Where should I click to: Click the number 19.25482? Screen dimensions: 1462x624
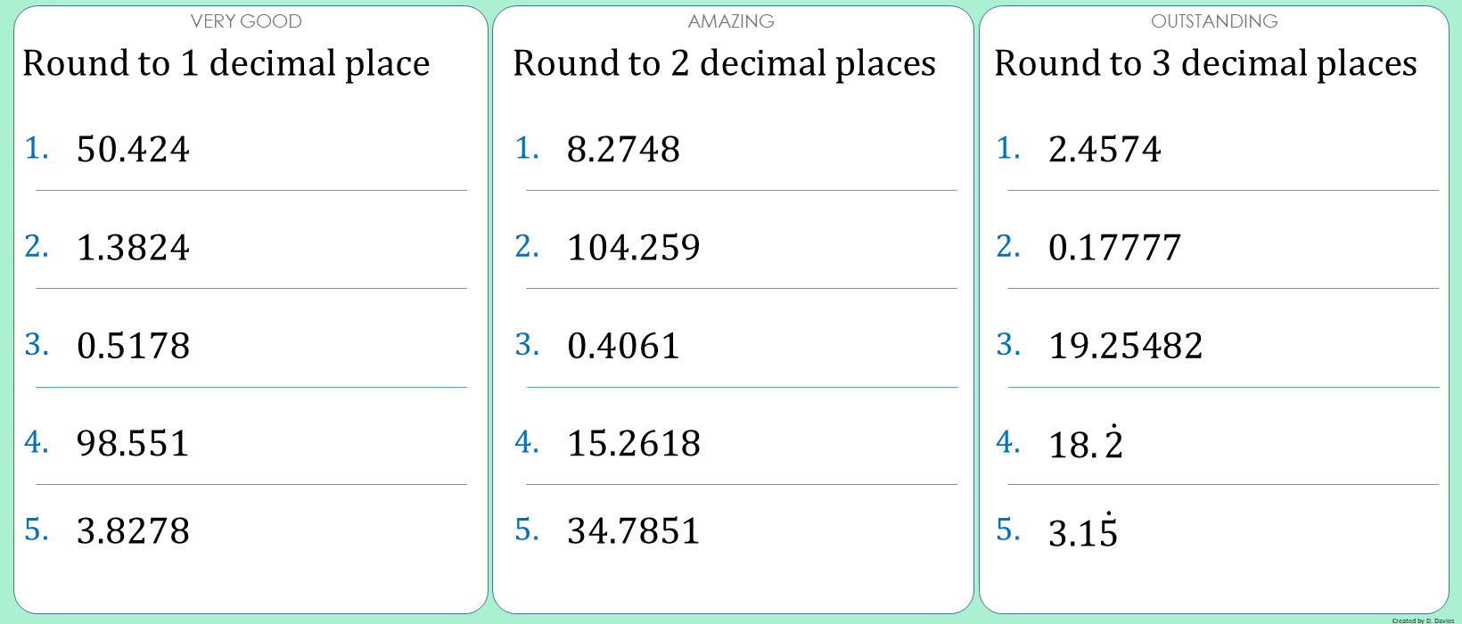[1125, 346]
